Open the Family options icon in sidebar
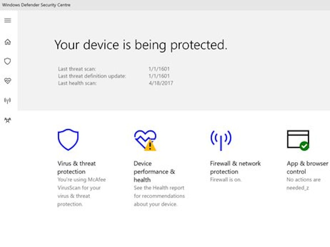Image resolution: width=330 pixels, height=247 pixels. point(7,120)
